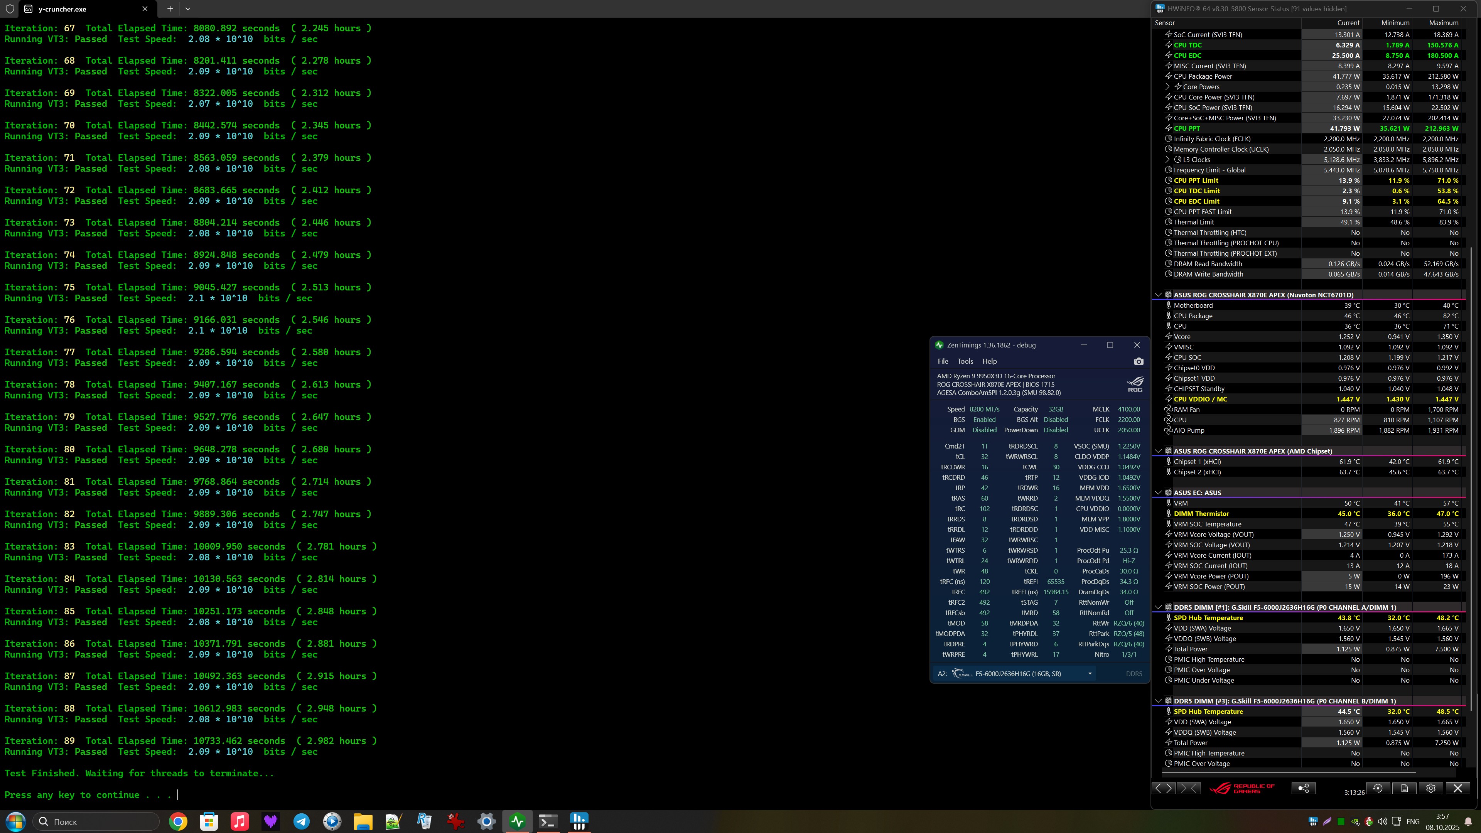Click the Current column header in HWiNFO
Image resolution: width=1481 pixels, height=833 pixels.
pos(1331,23)
